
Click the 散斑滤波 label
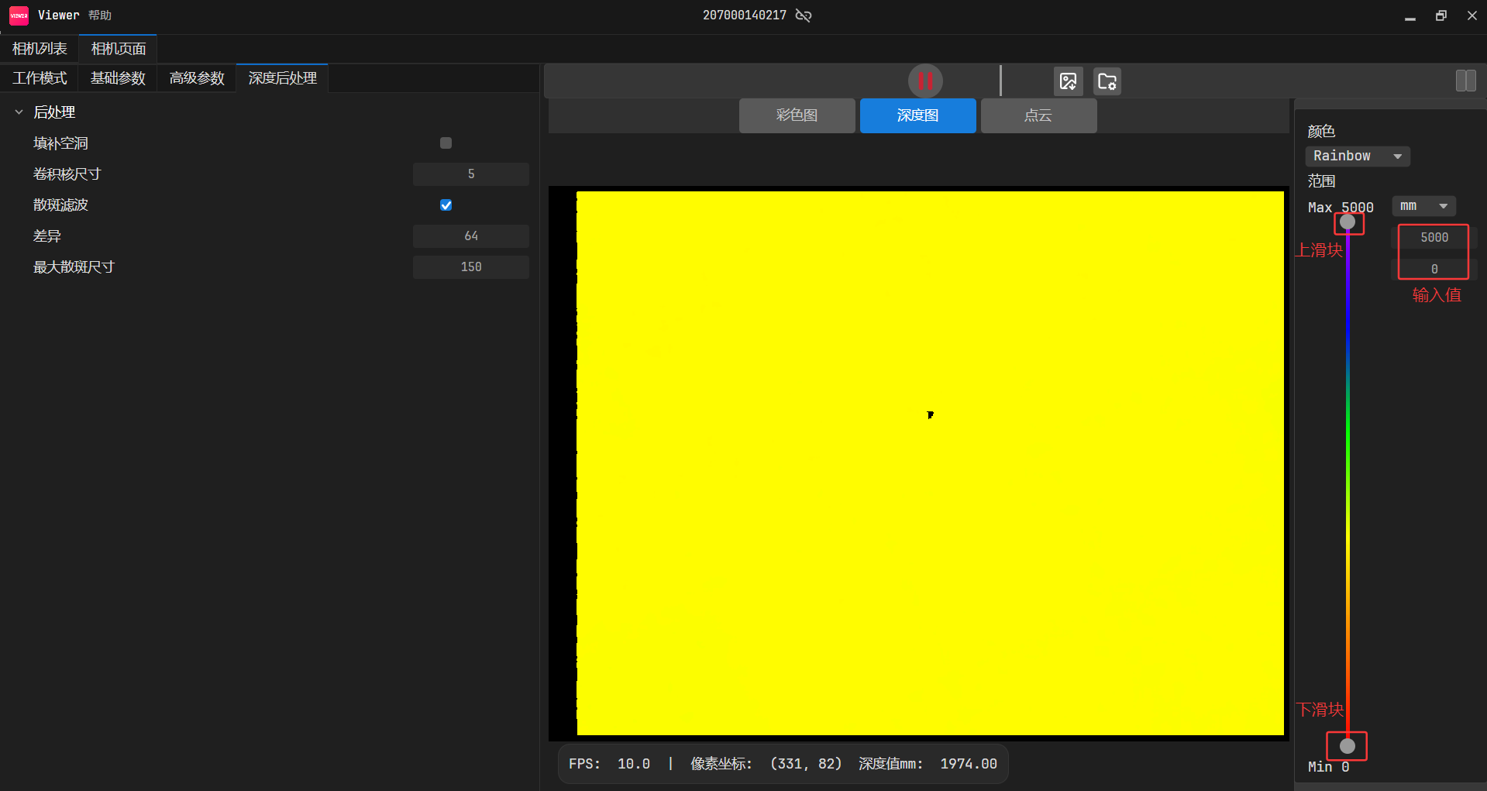(x=60, y=205)
